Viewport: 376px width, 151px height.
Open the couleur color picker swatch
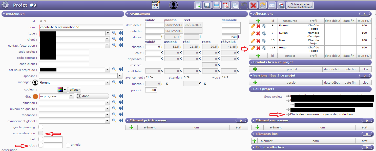tap(62, 90)
